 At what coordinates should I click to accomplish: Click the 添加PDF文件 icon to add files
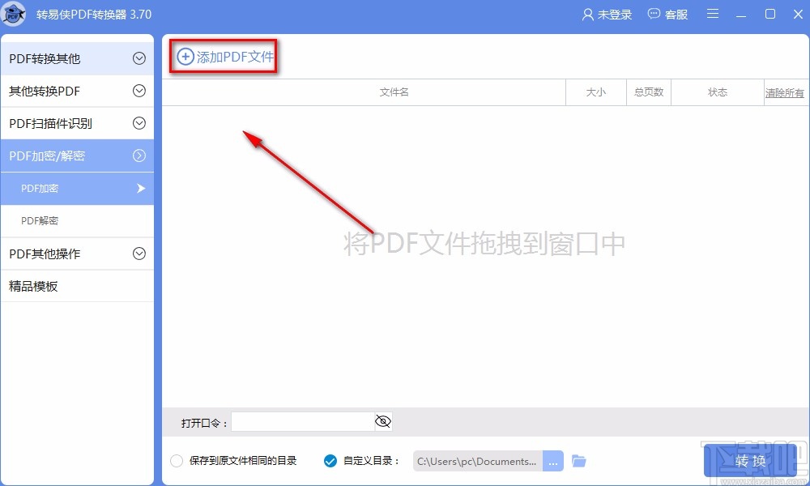(185, 57)
